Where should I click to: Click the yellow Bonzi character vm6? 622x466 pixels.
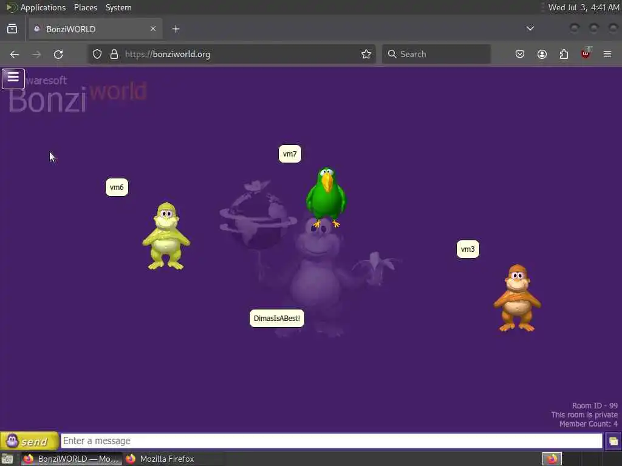166,236
